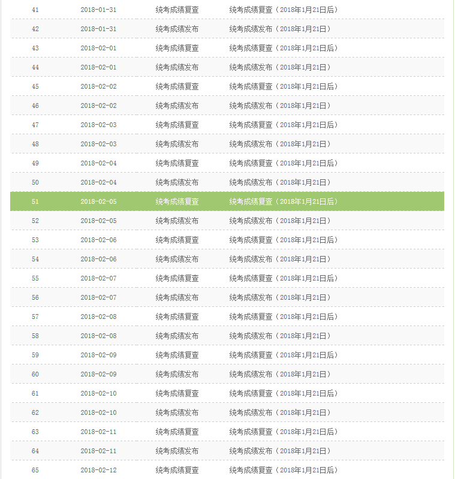The height and width of the screenshot is (479, 455).
Task: Click the 统考成绩复查 type cell in row 47
Action: pyautogui.click(x=177, y=125)
